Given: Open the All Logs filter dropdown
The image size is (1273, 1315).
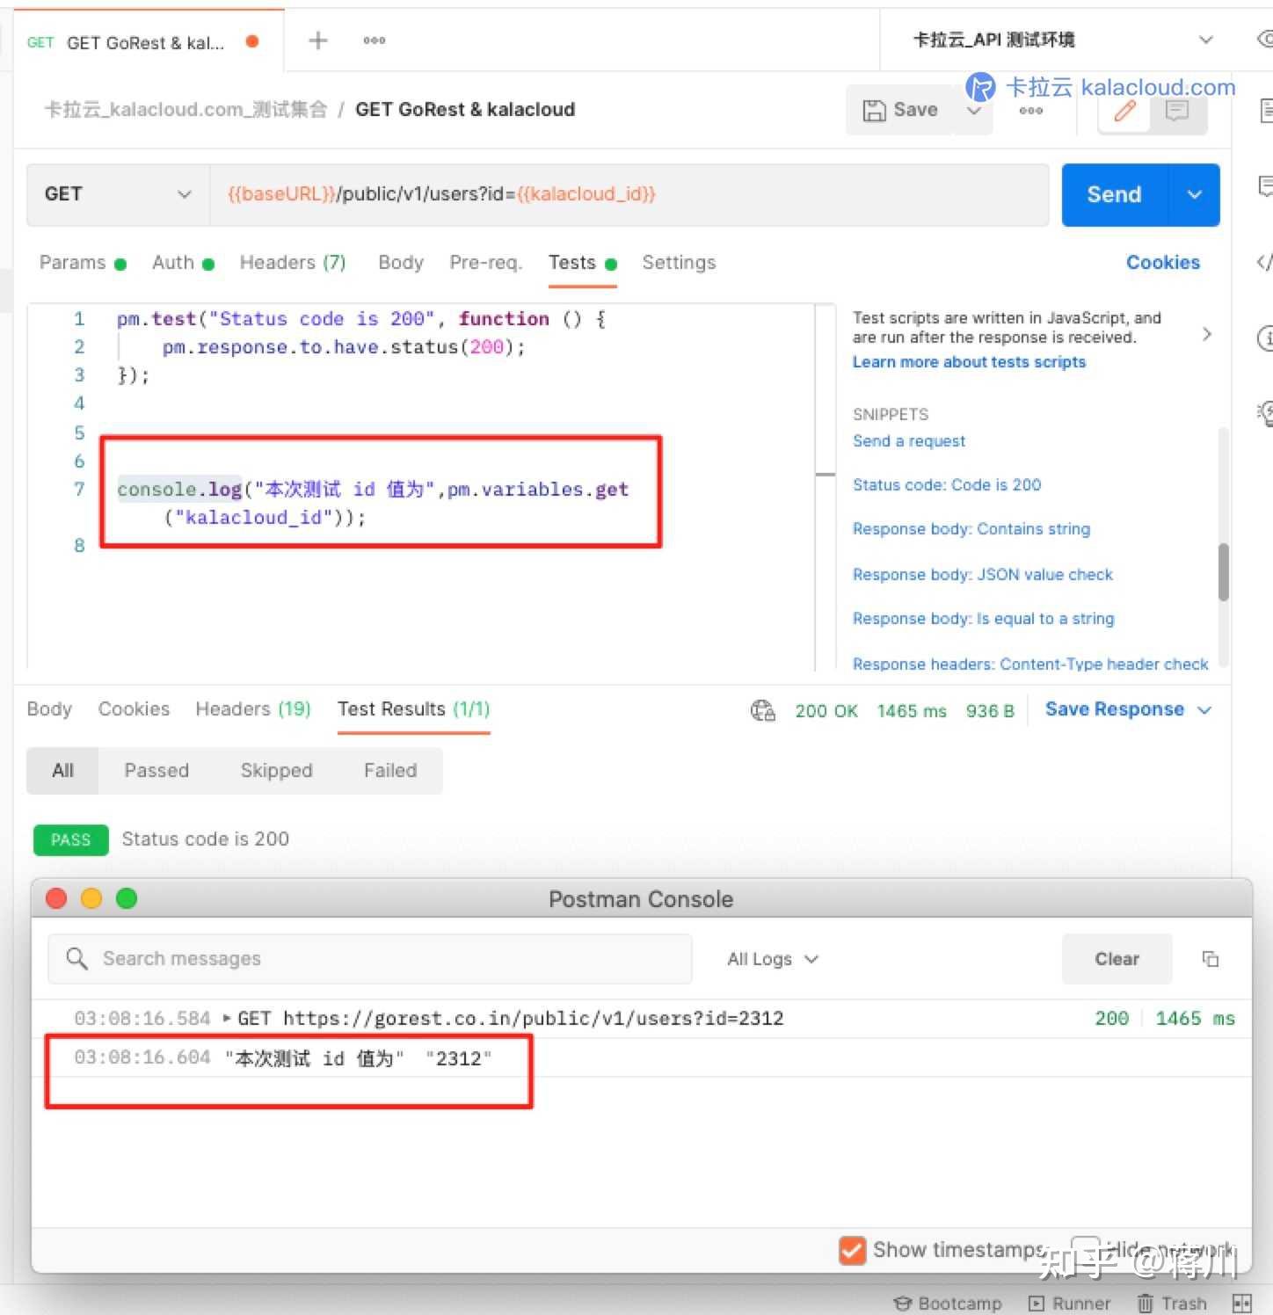Looking at the screenshot, I should 771,958.
